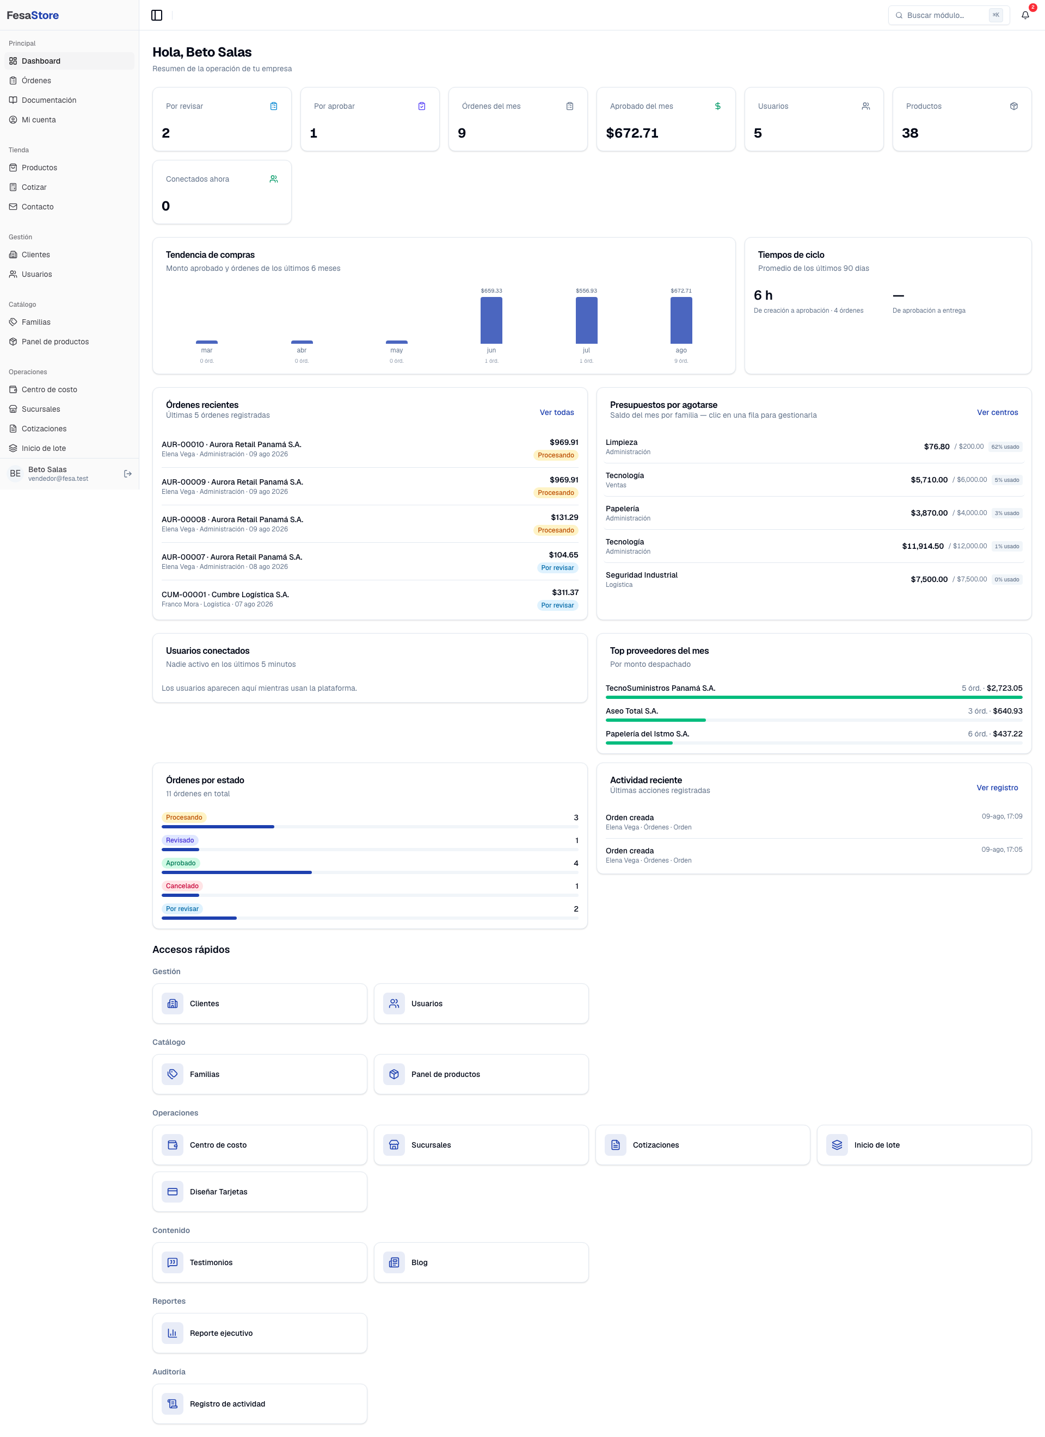Select the Limpieza budget row
The height and width of the screenshot is (1437, 1045).
point(814,447)
